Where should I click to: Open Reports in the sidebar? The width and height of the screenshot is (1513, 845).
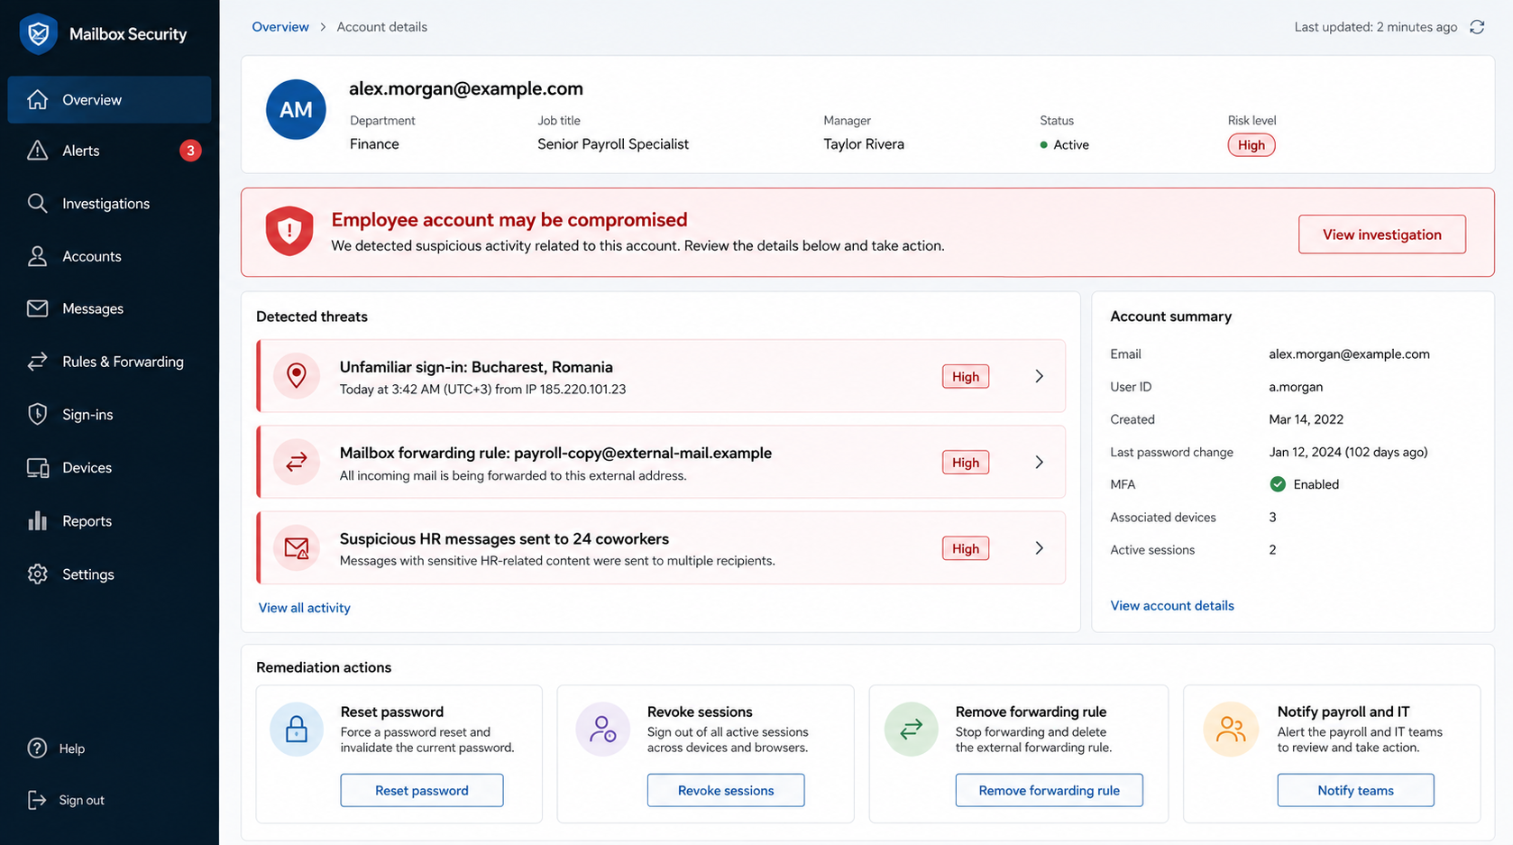[x=109, y=520]
